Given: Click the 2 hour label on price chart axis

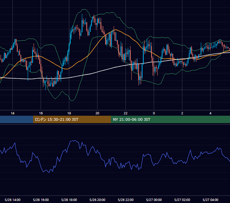Looking at the screenshot, I should pyautogui.click(x=182, y=113).
